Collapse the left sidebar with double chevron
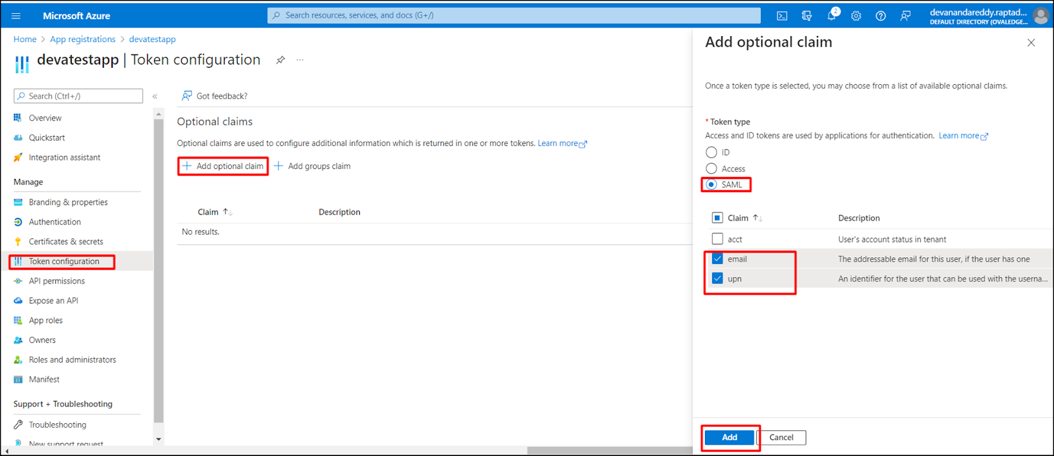Viewport: 1054px width, 456px height. pos(155,97)
